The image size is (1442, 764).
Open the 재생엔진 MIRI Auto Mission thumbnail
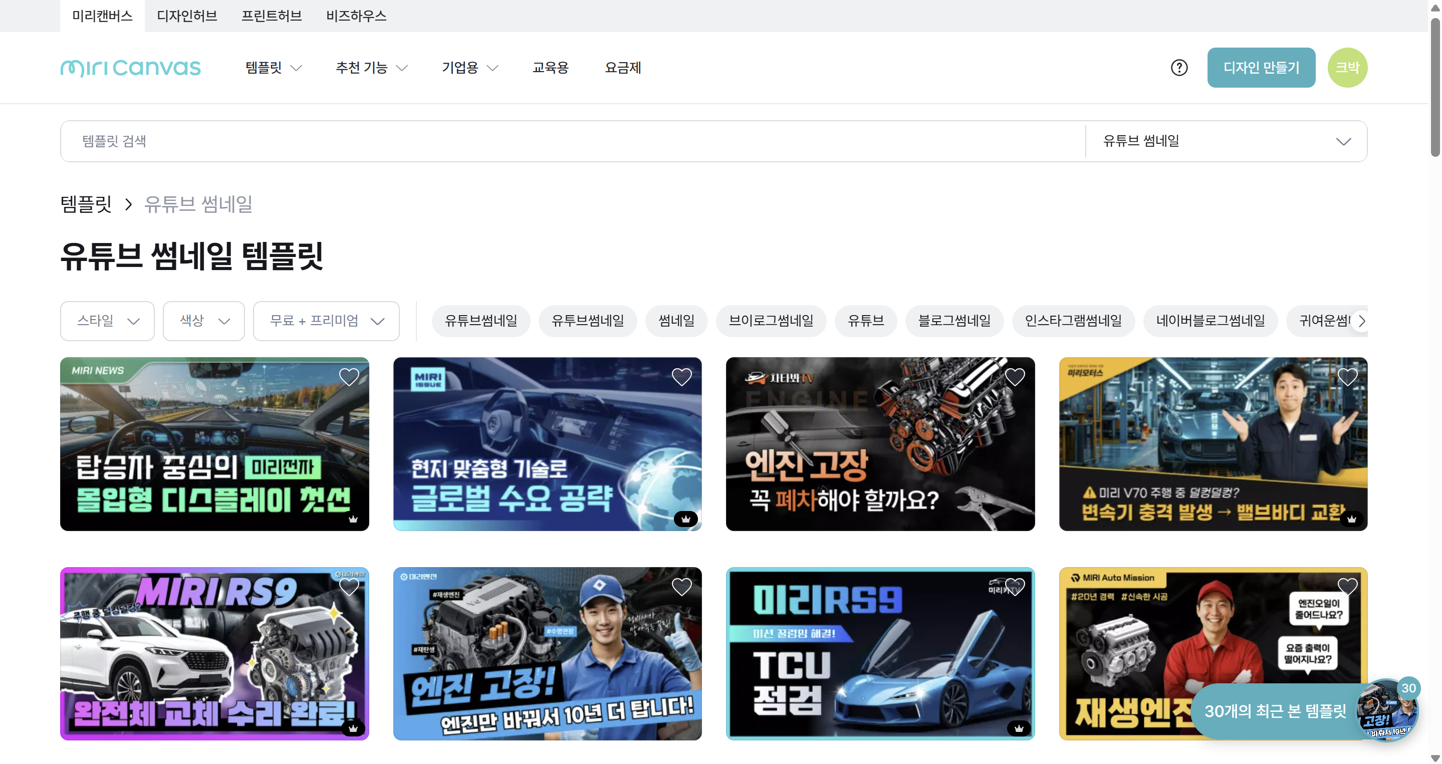(x=1213, y=654)
